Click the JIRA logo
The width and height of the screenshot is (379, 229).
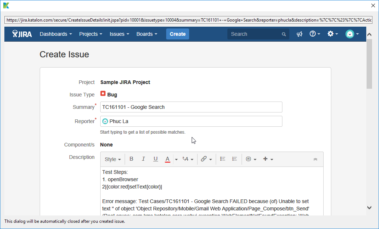pyautogui.click(x=22, y=34)
